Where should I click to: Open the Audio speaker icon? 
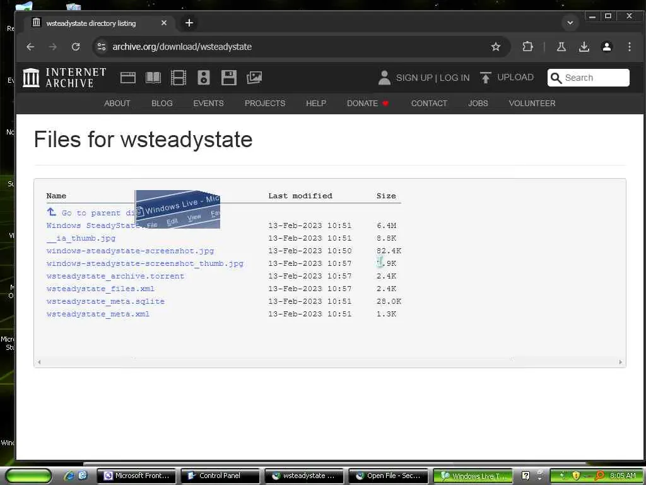204,78
